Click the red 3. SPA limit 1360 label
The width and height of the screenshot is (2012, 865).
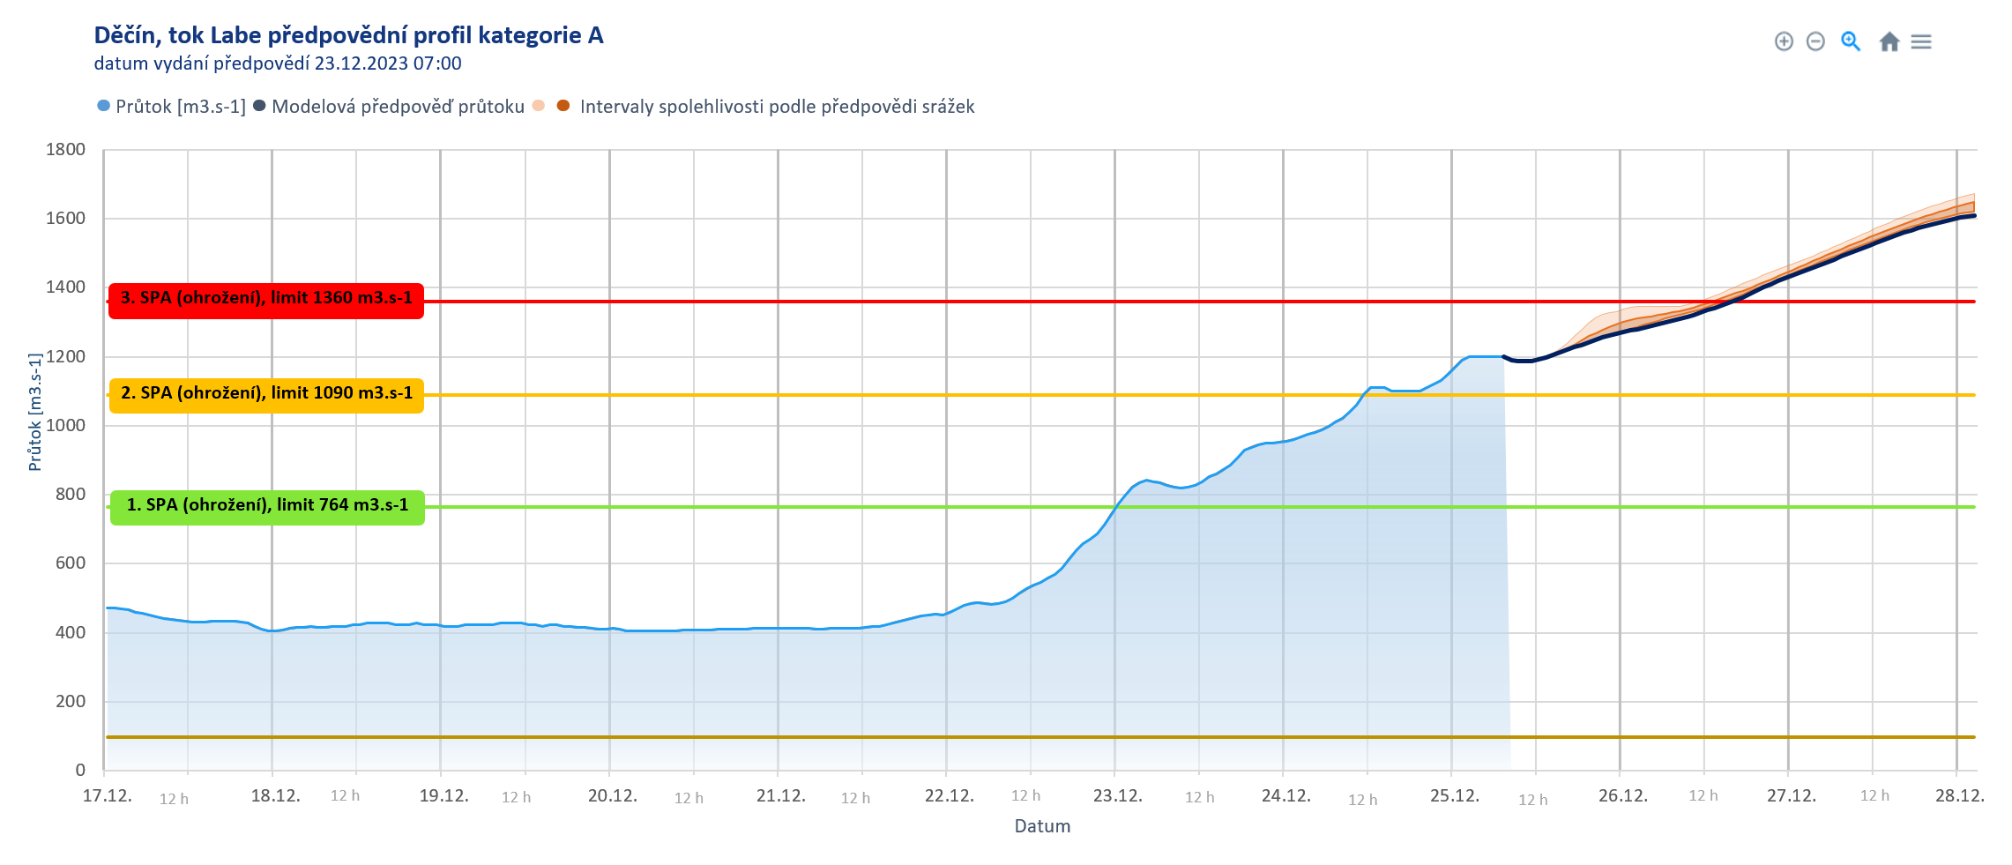click(x=266, y=299)
